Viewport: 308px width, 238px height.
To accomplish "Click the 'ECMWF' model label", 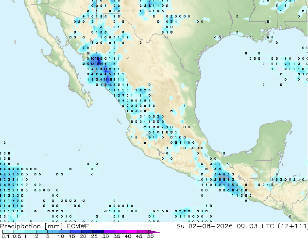I will pyautogui.click(x=78, y=226).
